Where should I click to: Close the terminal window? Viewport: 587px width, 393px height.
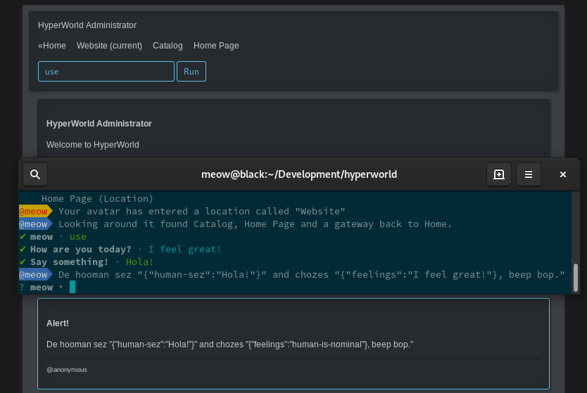click(x=562, y=174)
